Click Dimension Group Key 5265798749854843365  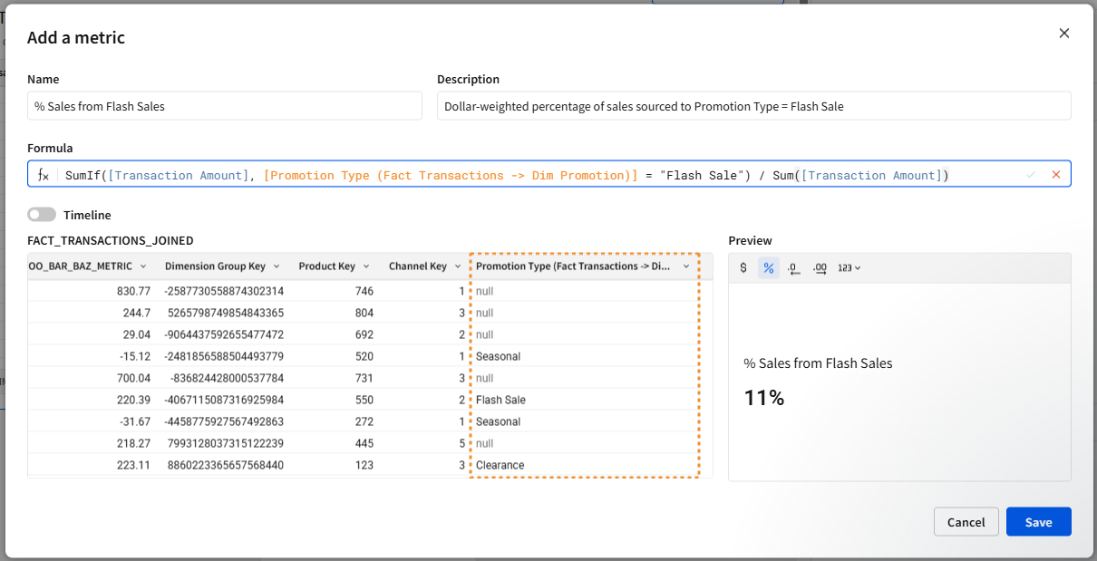(226, 313)
